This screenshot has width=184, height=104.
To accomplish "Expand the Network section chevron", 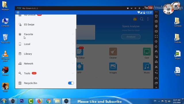I will coord(73,64).
